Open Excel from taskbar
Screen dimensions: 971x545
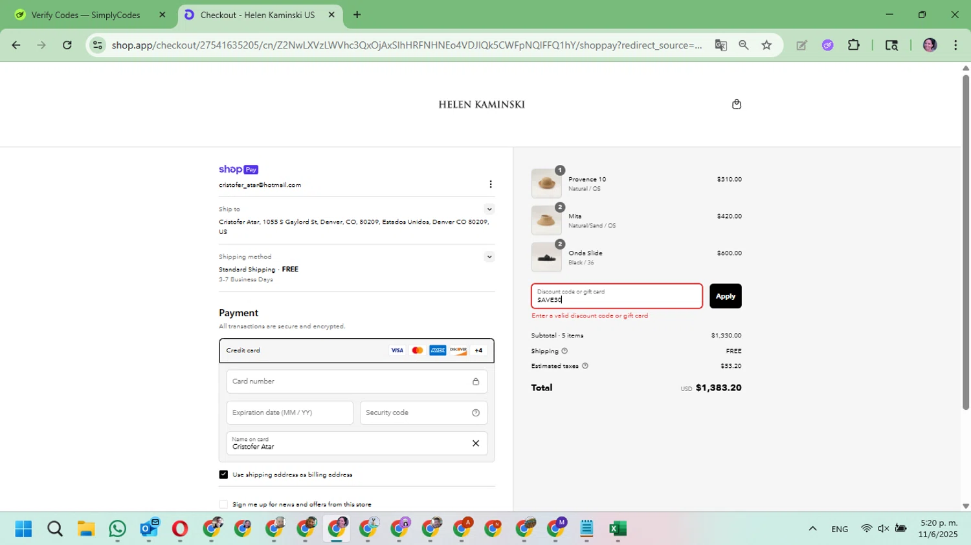[618, 529]
